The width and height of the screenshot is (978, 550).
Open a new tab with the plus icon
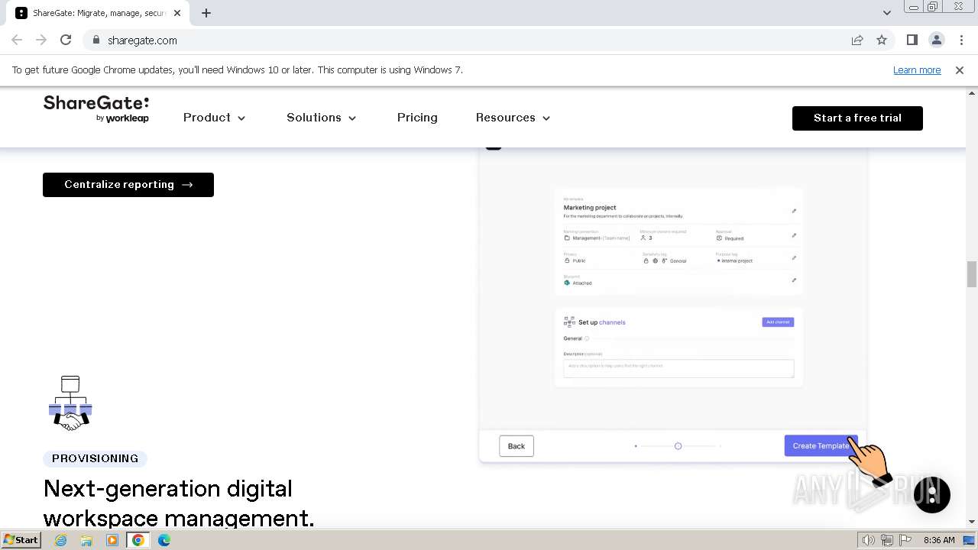[x=206, y=13]
